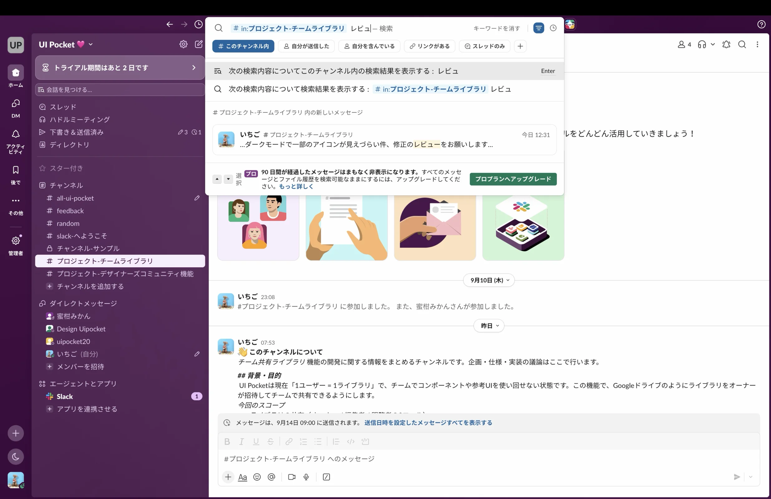Image resolution: width=771 pixels, height=499 pixels.
Task: Open the help question mark icon
Action: click(x=761, y=24)
